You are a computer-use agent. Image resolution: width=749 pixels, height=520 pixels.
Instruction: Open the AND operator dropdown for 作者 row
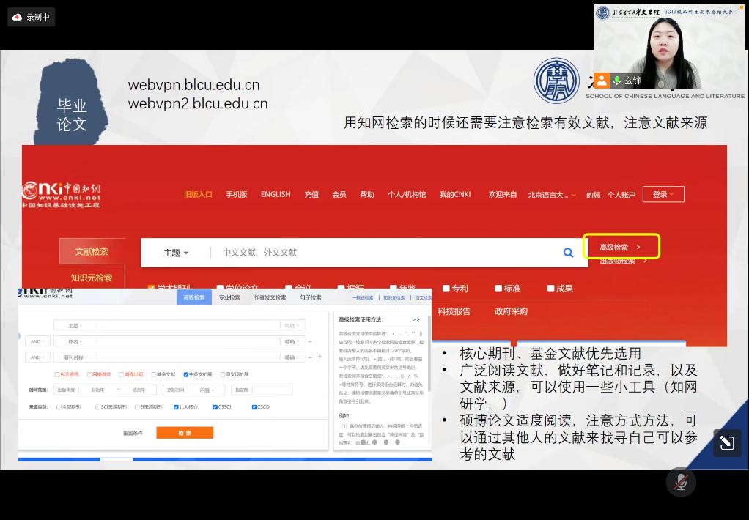pos(37,341)
